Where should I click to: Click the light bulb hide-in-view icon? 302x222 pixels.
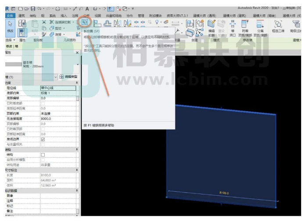click(x=157, y=22)
